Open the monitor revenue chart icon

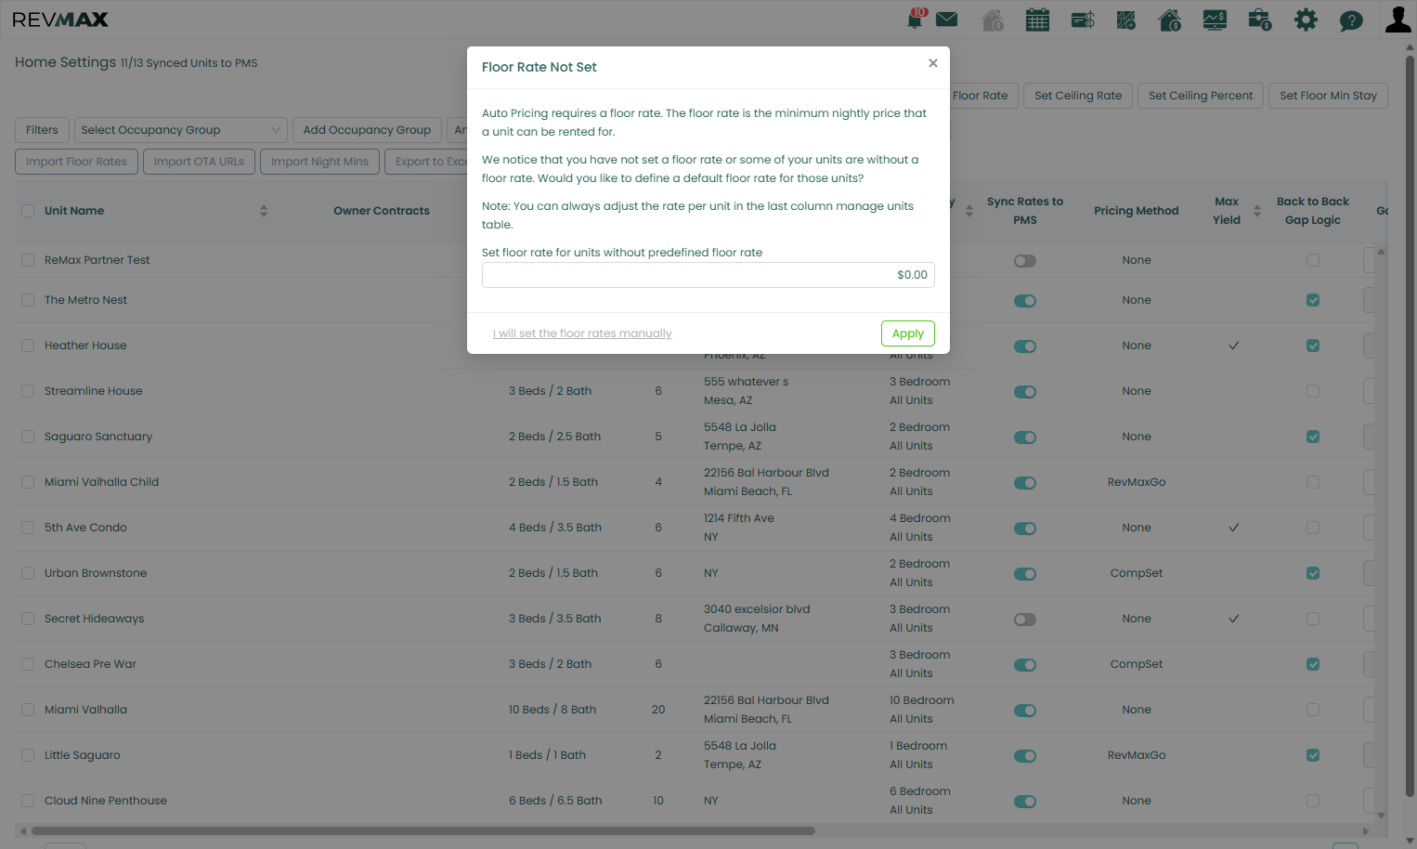tap(1215, 20)
